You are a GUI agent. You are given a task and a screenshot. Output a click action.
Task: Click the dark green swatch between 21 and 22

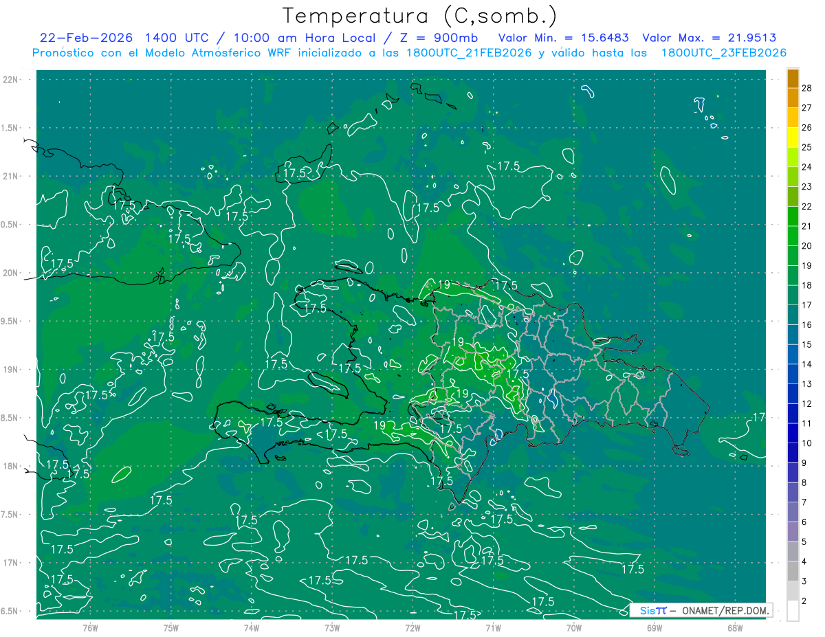click(x=793, y=216)
